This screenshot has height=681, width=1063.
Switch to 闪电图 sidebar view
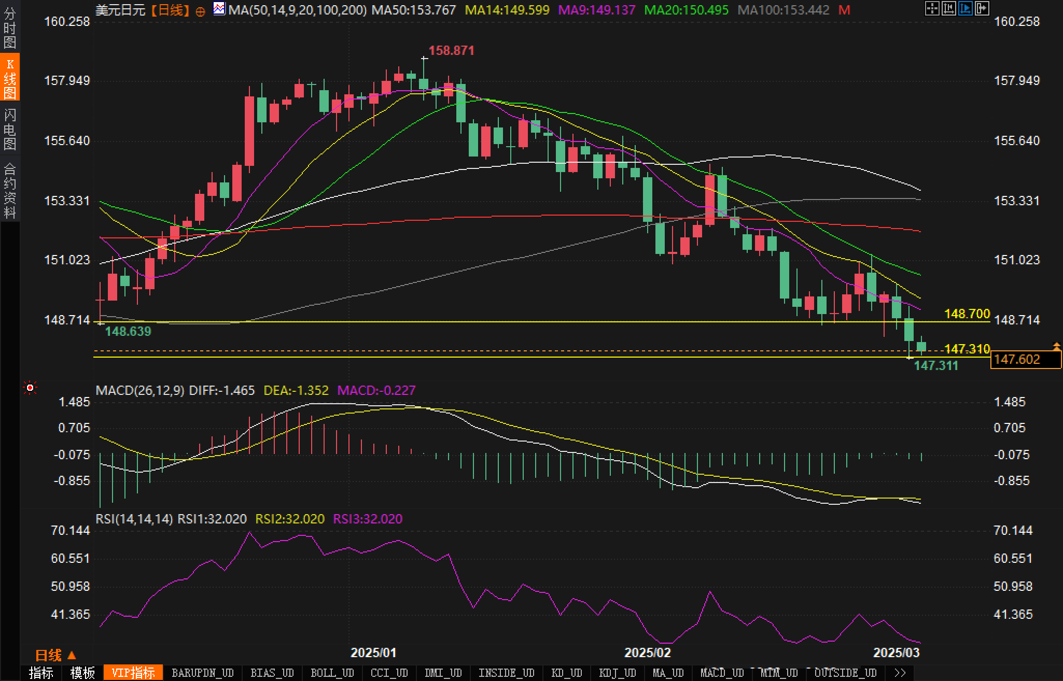(10, 129)
